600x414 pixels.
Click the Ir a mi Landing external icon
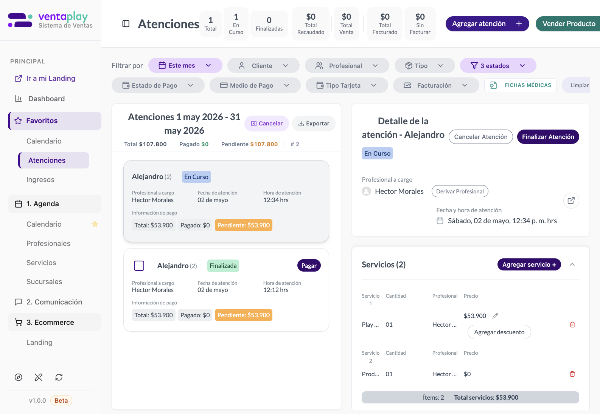point(18,79)
